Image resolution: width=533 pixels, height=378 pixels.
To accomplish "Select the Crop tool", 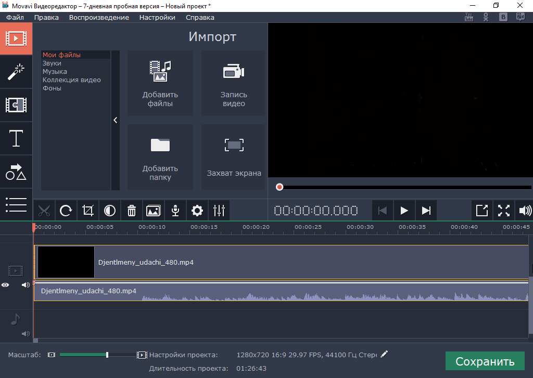I will coord(87,211).
